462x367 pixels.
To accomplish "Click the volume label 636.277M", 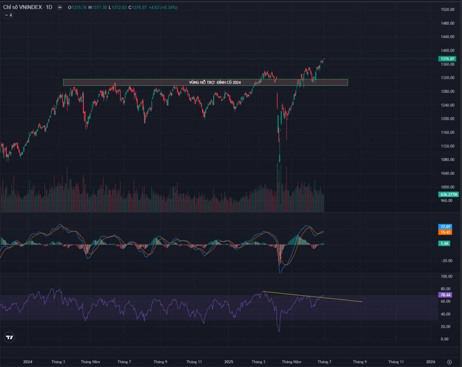I will pos(448,194).
